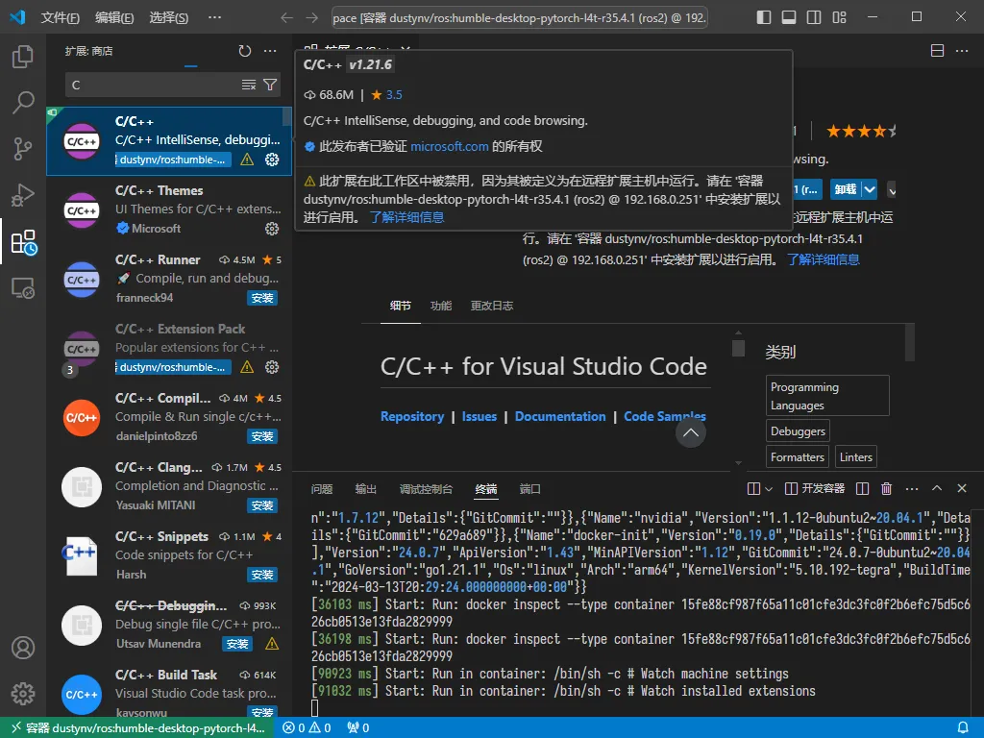Click 了解详细信息 link on extension page
This screenshot has height=738, width=984.
(824, 259)
